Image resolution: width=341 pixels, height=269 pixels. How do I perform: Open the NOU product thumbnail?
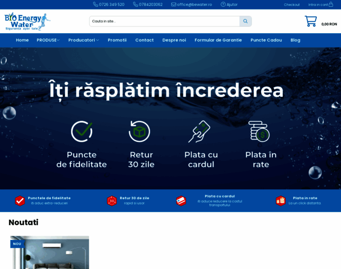tap(50, 252)
